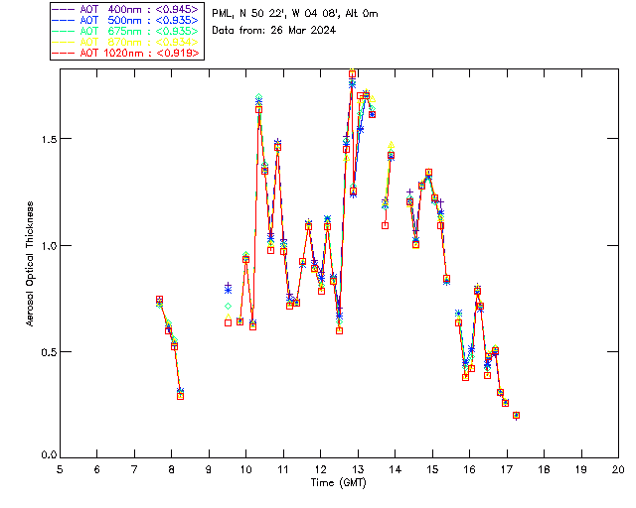Select the yellow AOT 870nm legend entry

127,42
